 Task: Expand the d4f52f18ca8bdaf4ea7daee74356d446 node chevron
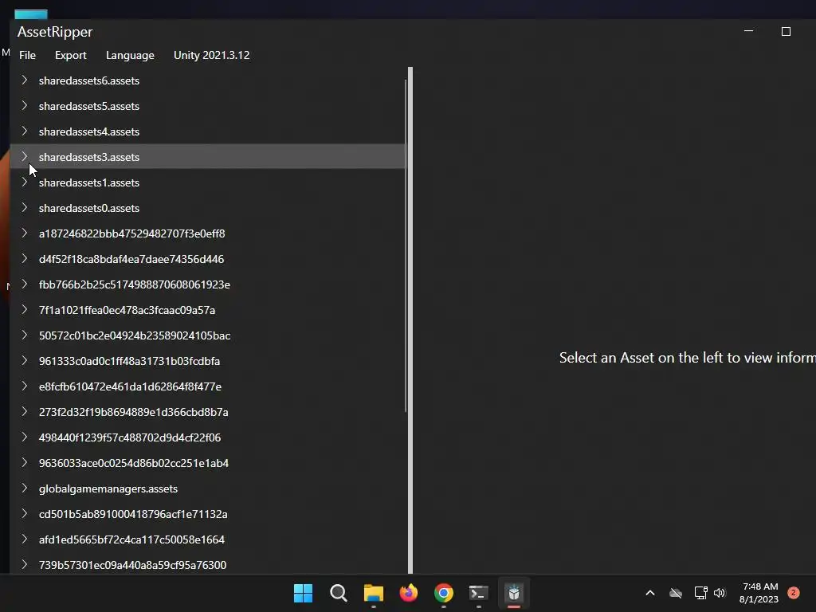pyautogui.click(x=24, y=259)
